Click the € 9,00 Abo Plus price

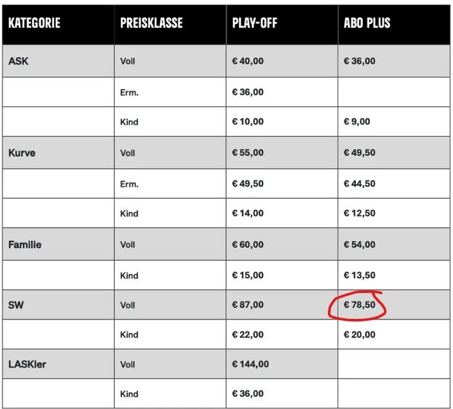(357, 121)
